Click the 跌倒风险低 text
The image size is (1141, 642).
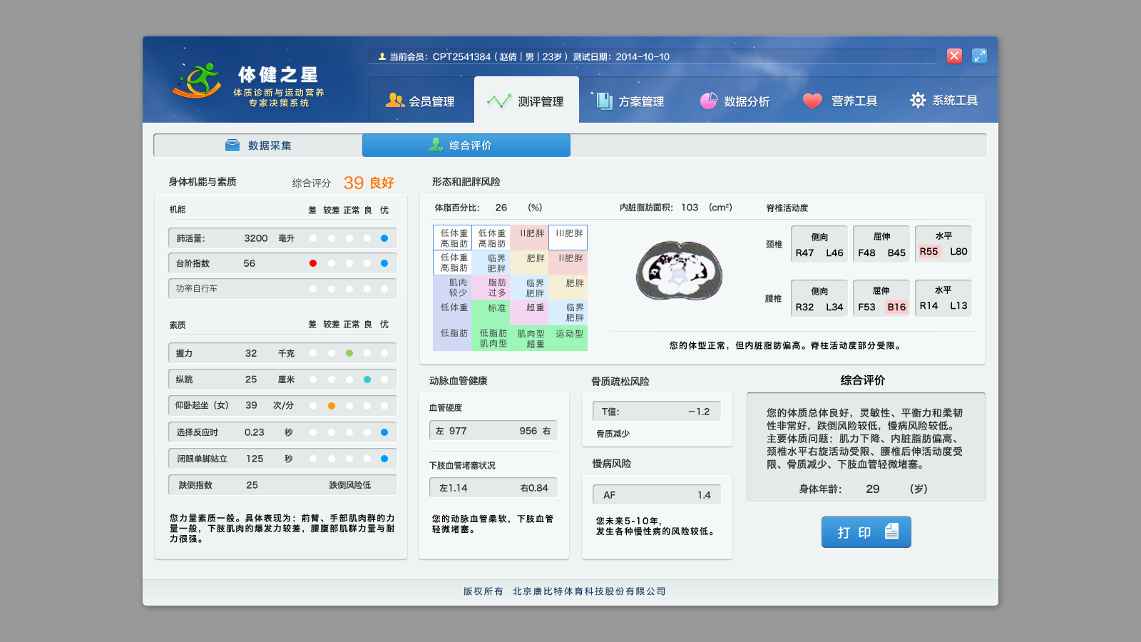pos(349,485)
